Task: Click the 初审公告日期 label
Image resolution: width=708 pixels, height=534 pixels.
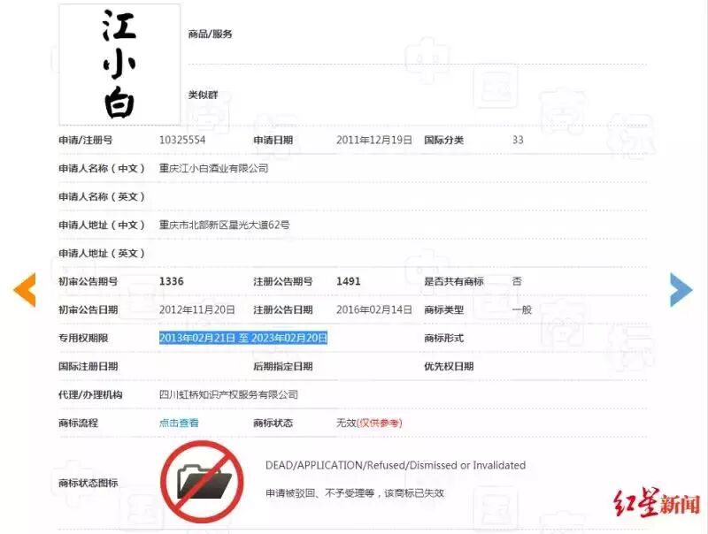Action: tap(88, 309)
